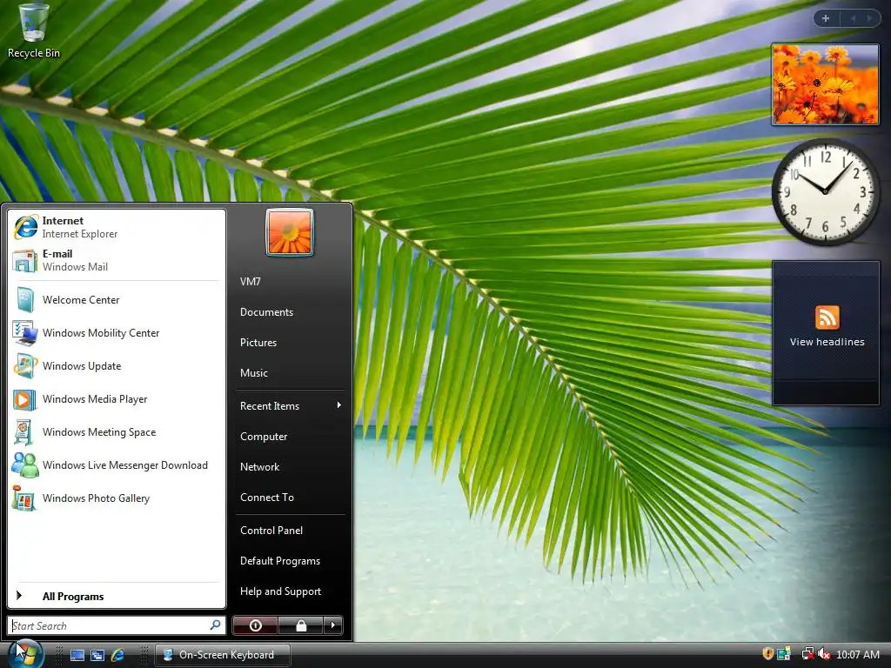Click Show Desktop quick launch icon
The image size is (891, 668).
click(77, 655)
